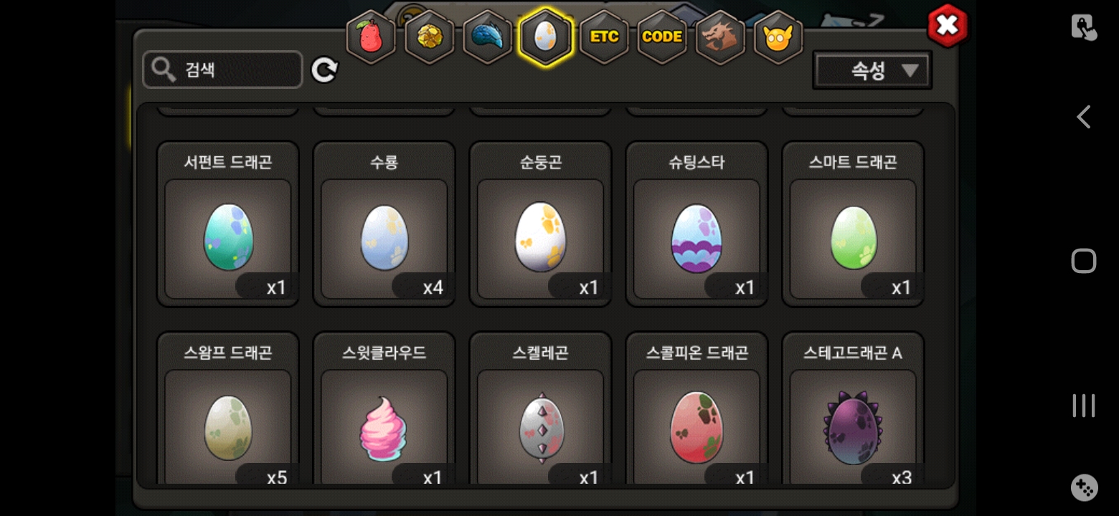1119x516 pixels.
Task: Select the pink 스윗클라우드 egg
Action: [x=384, y=408]
